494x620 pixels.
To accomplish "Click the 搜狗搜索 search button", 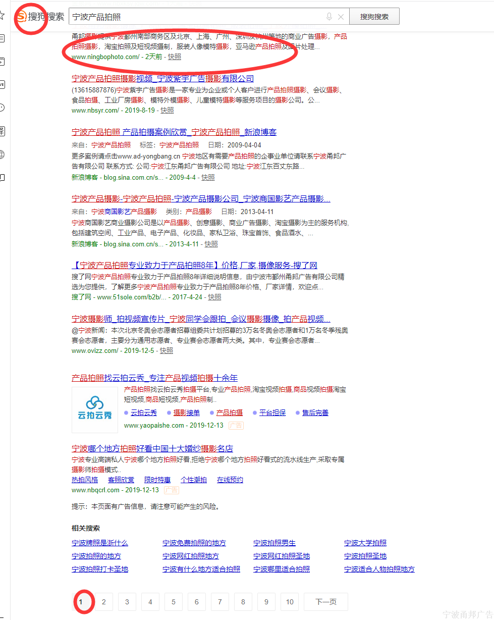I will point(374,16).
